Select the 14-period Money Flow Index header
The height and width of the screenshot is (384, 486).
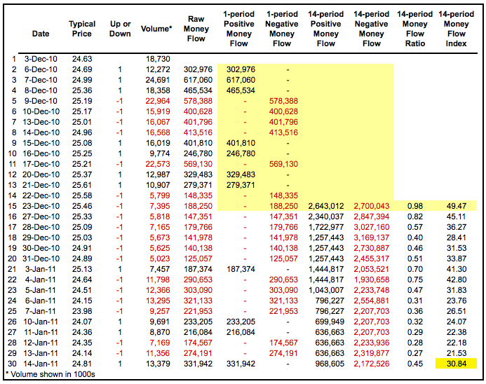pos(457,29)
